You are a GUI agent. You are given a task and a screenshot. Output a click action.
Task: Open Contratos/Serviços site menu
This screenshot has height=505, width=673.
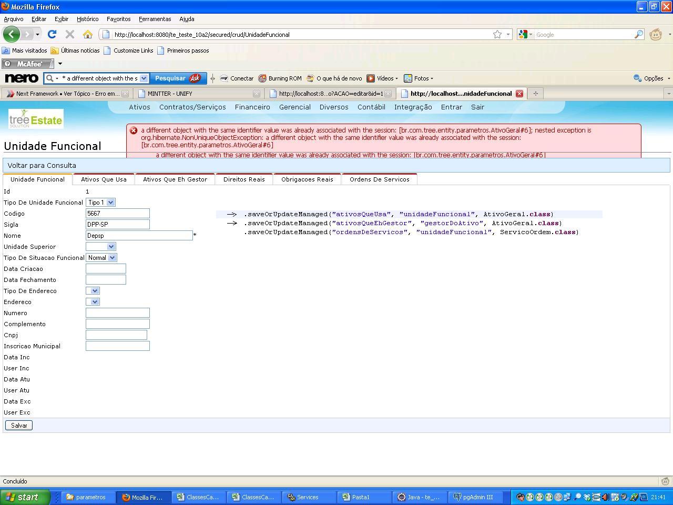192,107
